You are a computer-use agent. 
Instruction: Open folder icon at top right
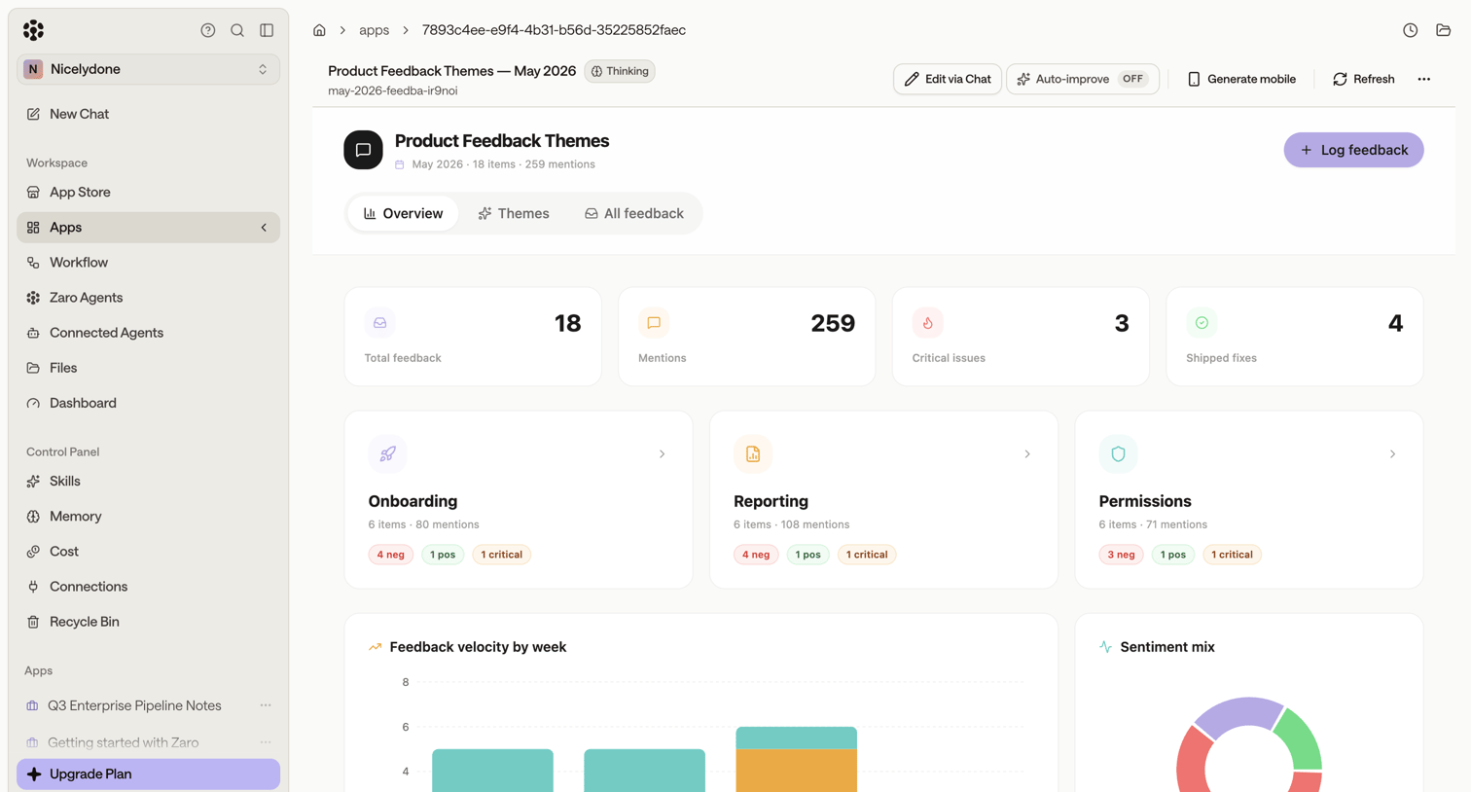(1443, 30)
